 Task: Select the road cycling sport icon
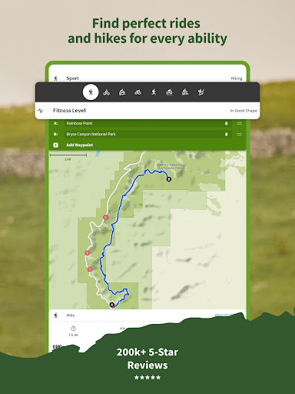coord(138,92)
